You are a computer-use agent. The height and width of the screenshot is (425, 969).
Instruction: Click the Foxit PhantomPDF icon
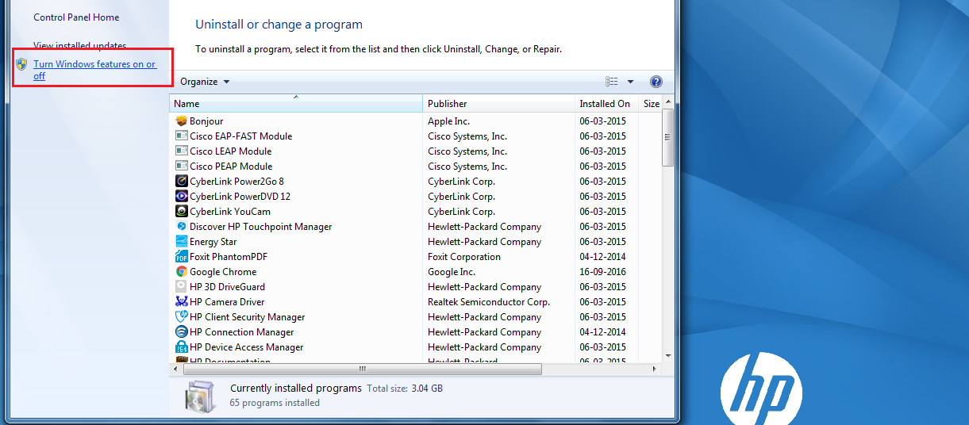click(x=182, y=257)
